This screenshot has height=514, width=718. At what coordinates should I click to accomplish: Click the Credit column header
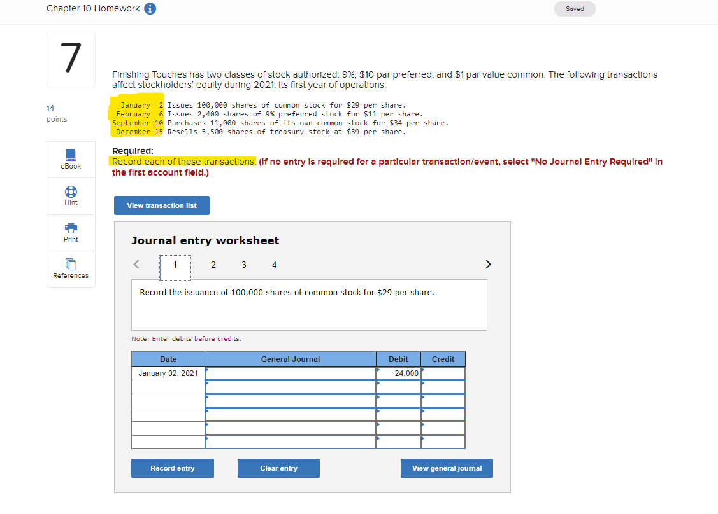point(443,359)
